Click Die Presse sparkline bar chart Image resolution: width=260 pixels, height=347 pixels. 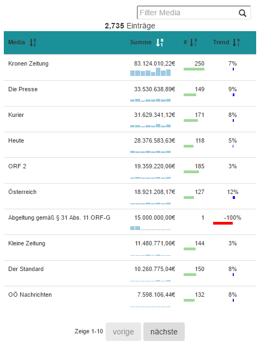(150, 100)
